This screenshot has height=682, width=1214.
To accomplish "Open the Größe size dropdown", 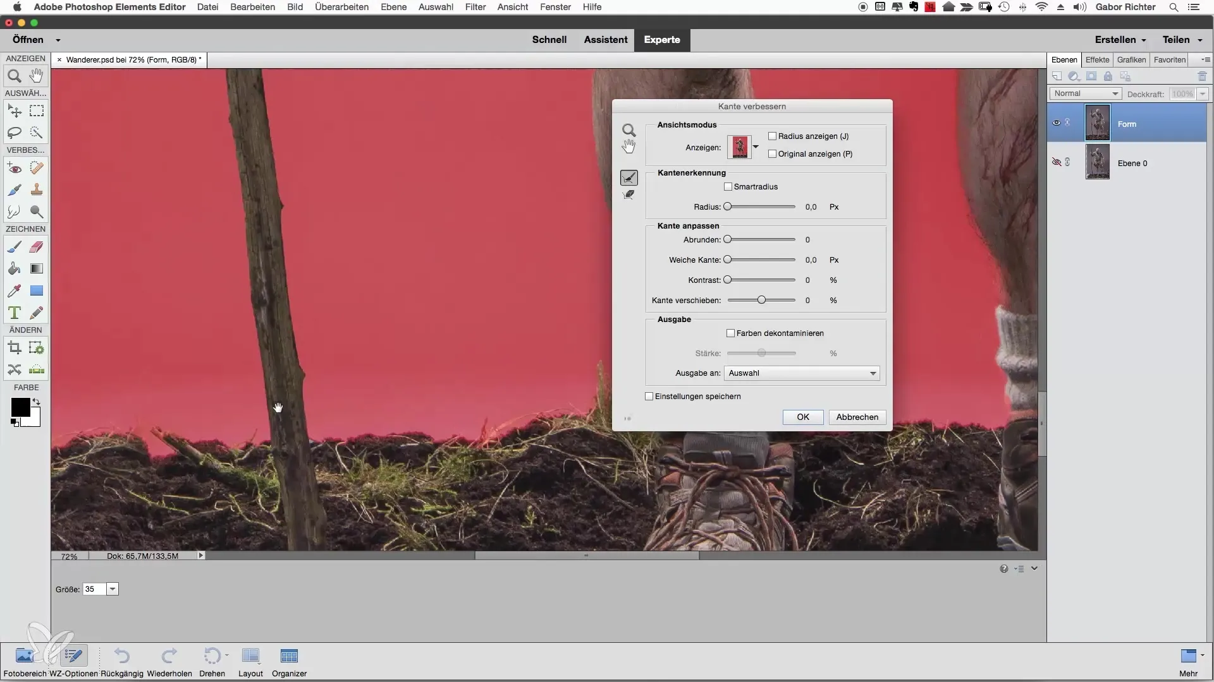I will [113, 589].
